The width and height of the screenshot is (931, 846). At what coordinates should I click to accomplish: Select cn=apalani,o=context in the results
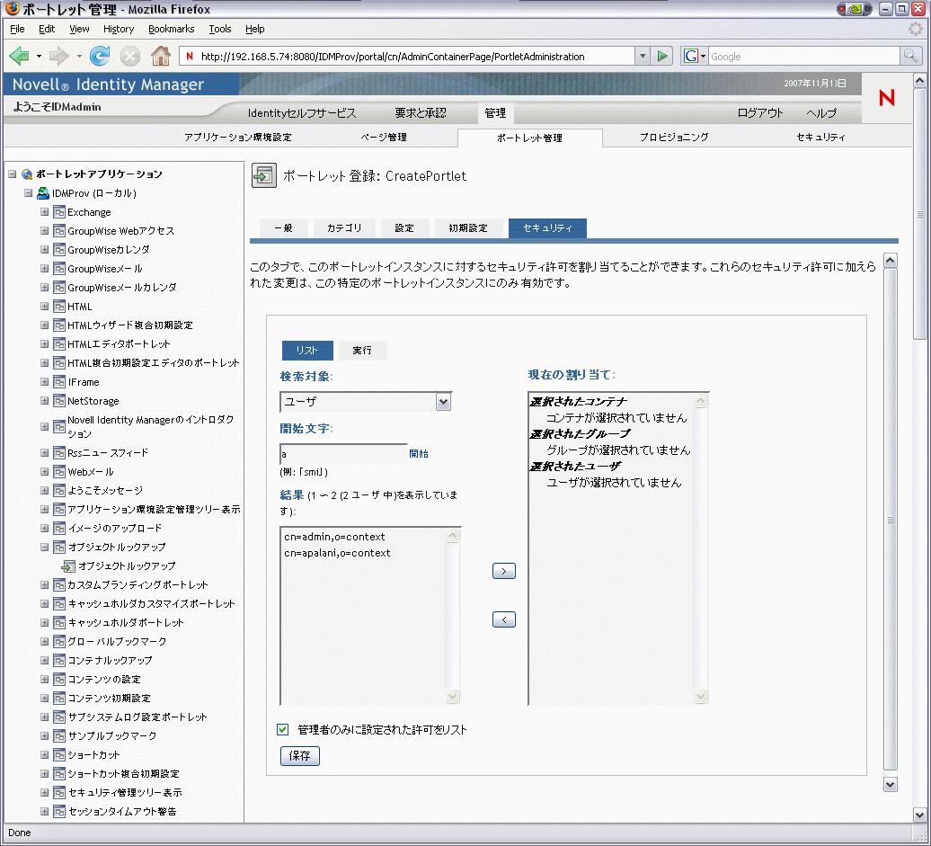pyautogui.click(x=337, y=553)
